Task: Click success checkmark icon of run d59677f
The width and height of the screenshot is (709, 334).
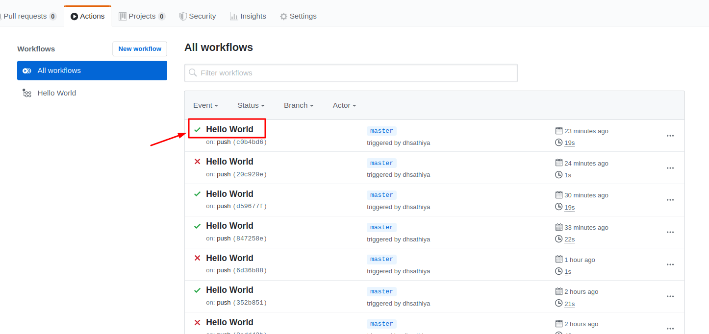Action: (x=198, y=194)
